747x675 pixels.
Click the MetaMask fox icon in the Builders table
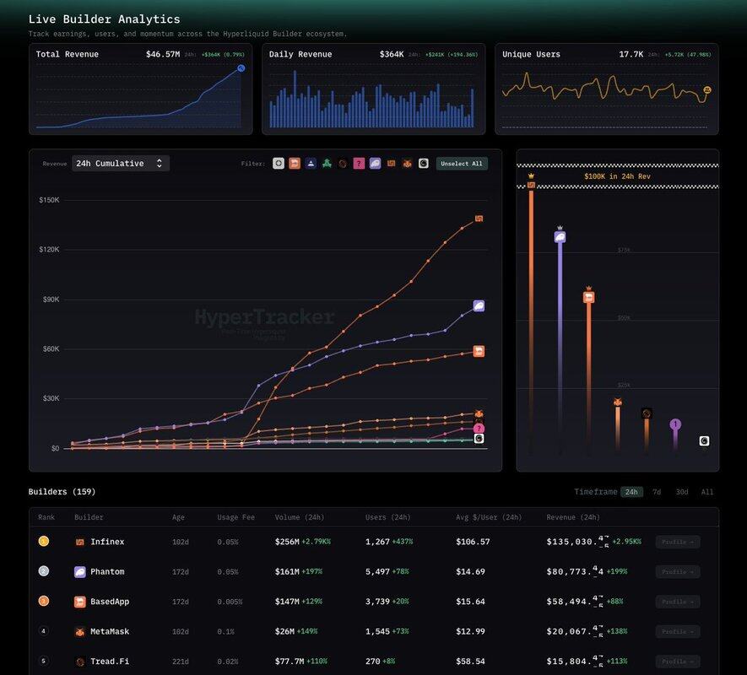coord(80,632)
